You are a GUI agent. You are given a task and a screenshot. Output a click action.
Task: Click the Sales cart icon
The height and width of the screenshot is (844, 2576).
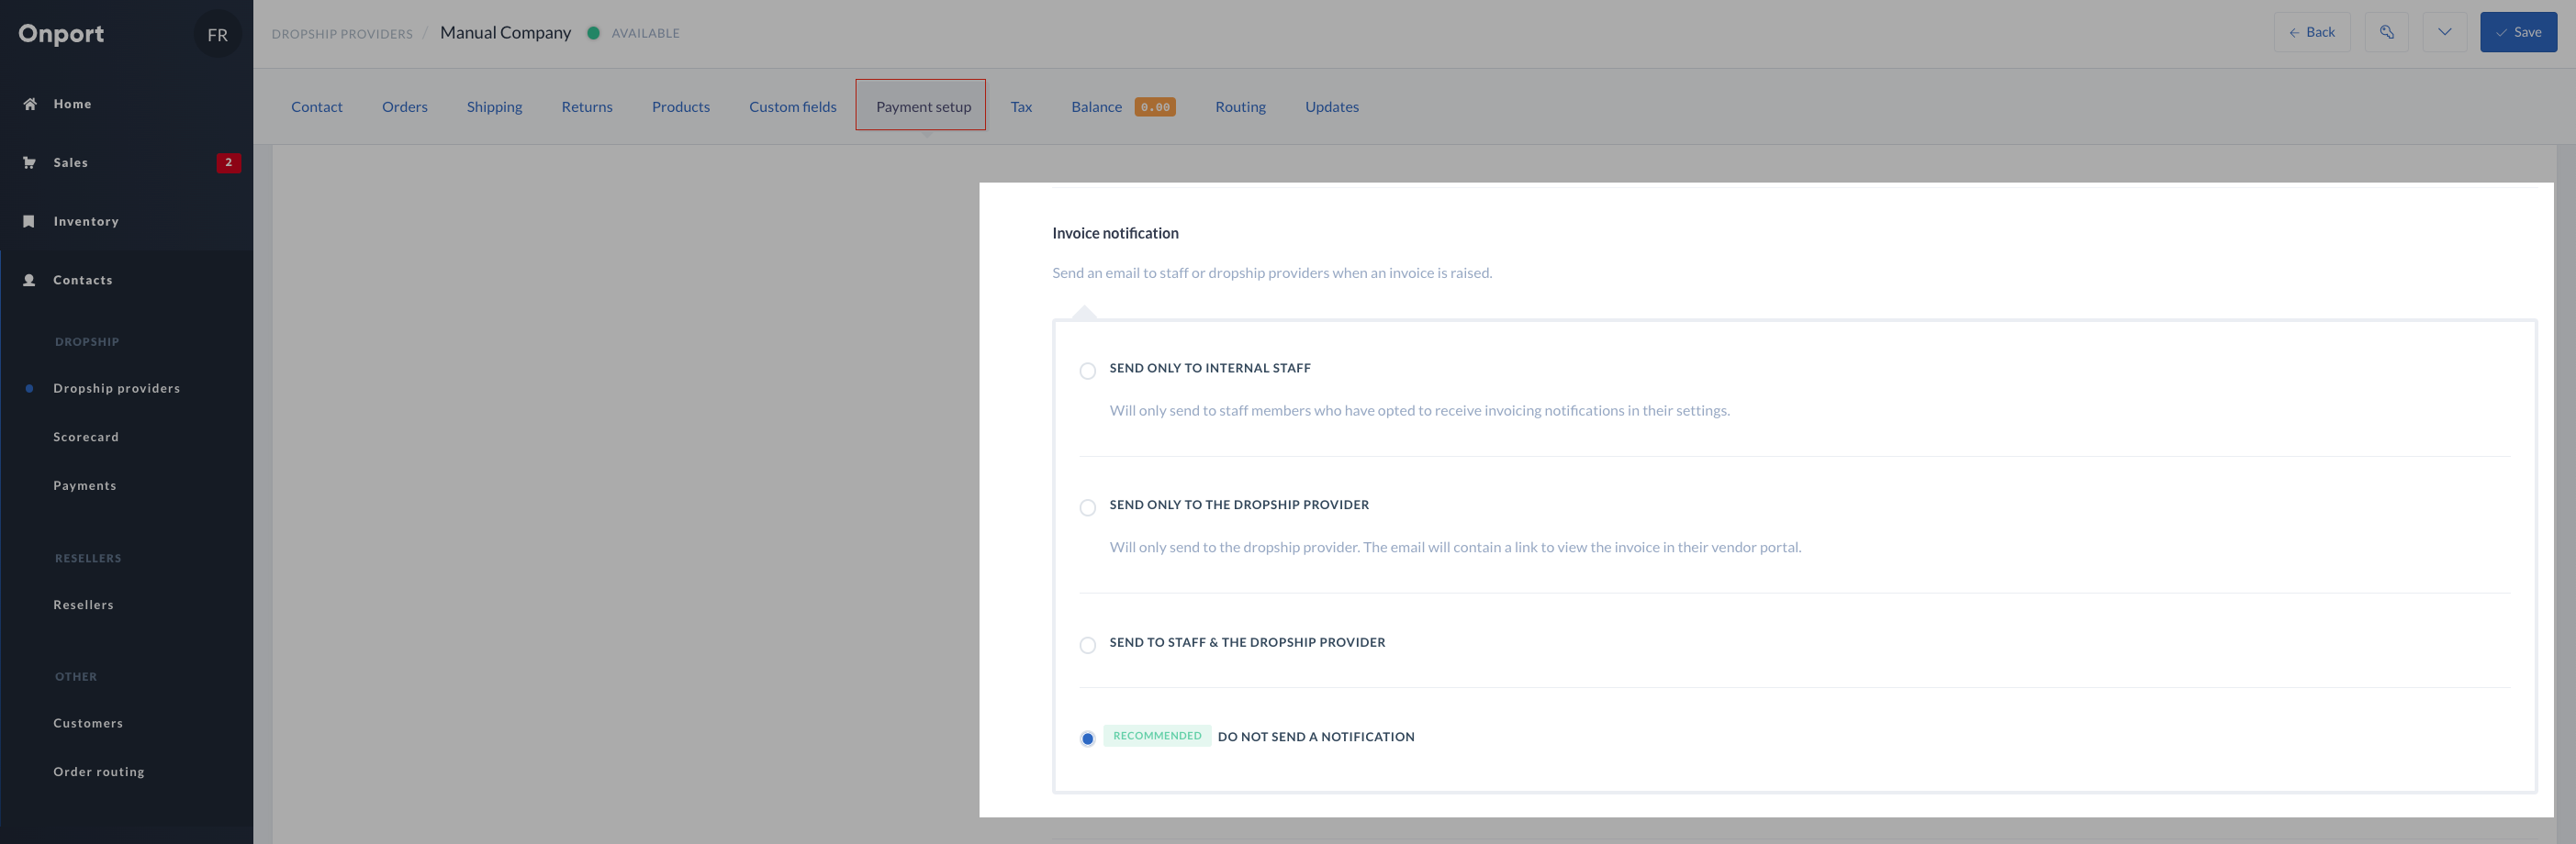click(30, 162)
